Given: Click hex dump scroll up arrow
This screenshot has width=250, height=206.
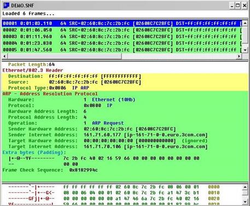Looking at the screenshot, I should 245,187.
